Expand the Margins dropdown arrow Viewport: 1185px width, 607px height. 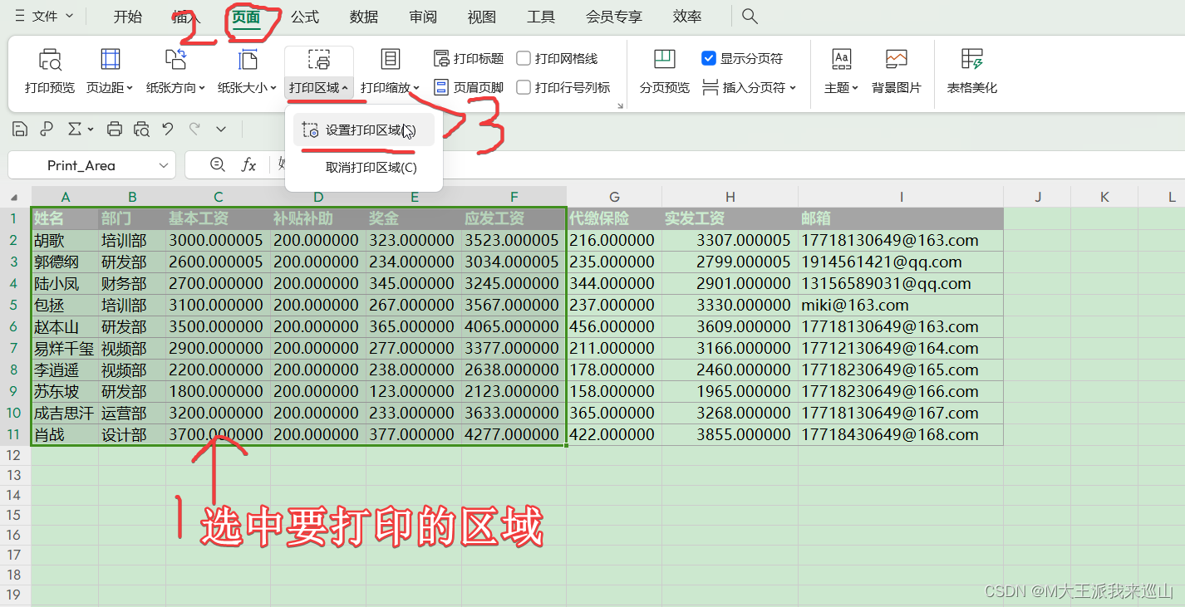130,88
